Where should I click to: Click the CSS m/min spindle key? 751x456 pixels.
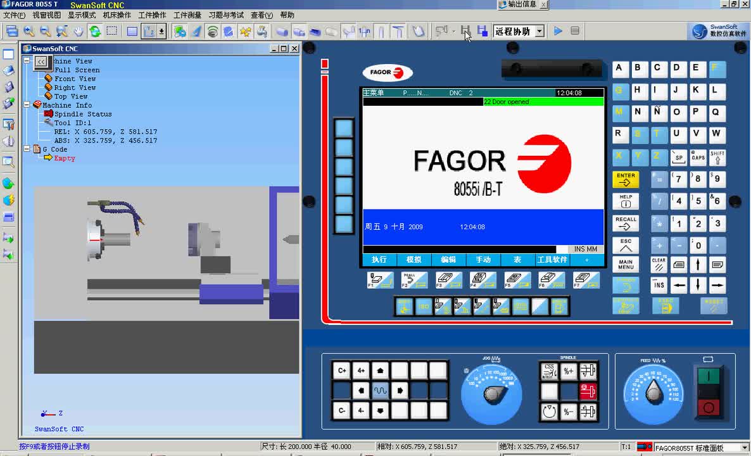coord(549,370)
